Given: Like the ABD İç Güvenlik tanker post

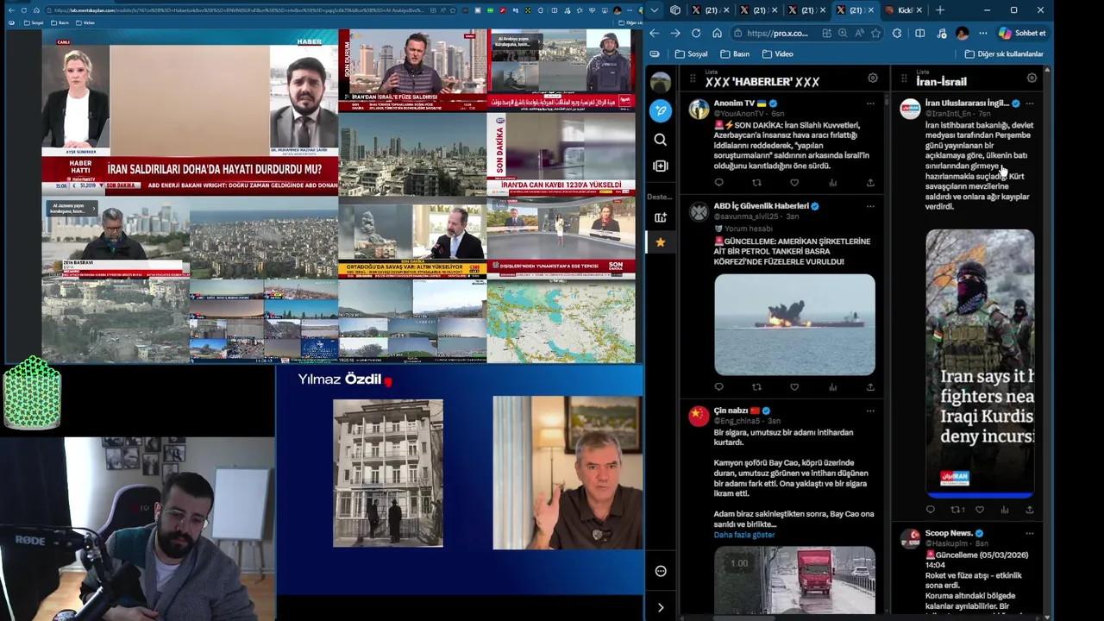Looking at the screenshot, I should [x=794, y=387].
